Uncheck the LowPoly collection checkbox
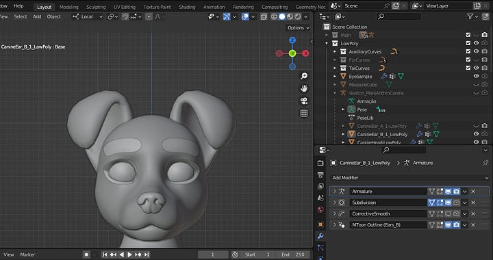 (468, 43)
